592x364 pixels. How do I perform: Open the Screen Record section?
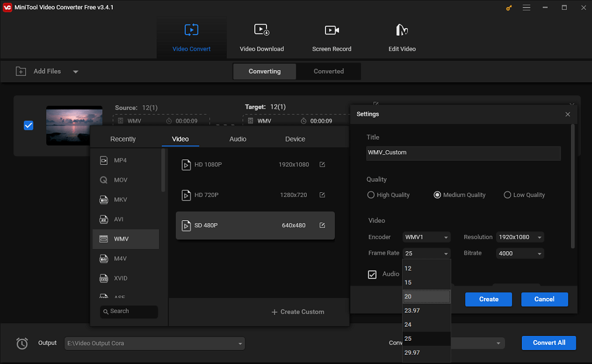[332, 38]
